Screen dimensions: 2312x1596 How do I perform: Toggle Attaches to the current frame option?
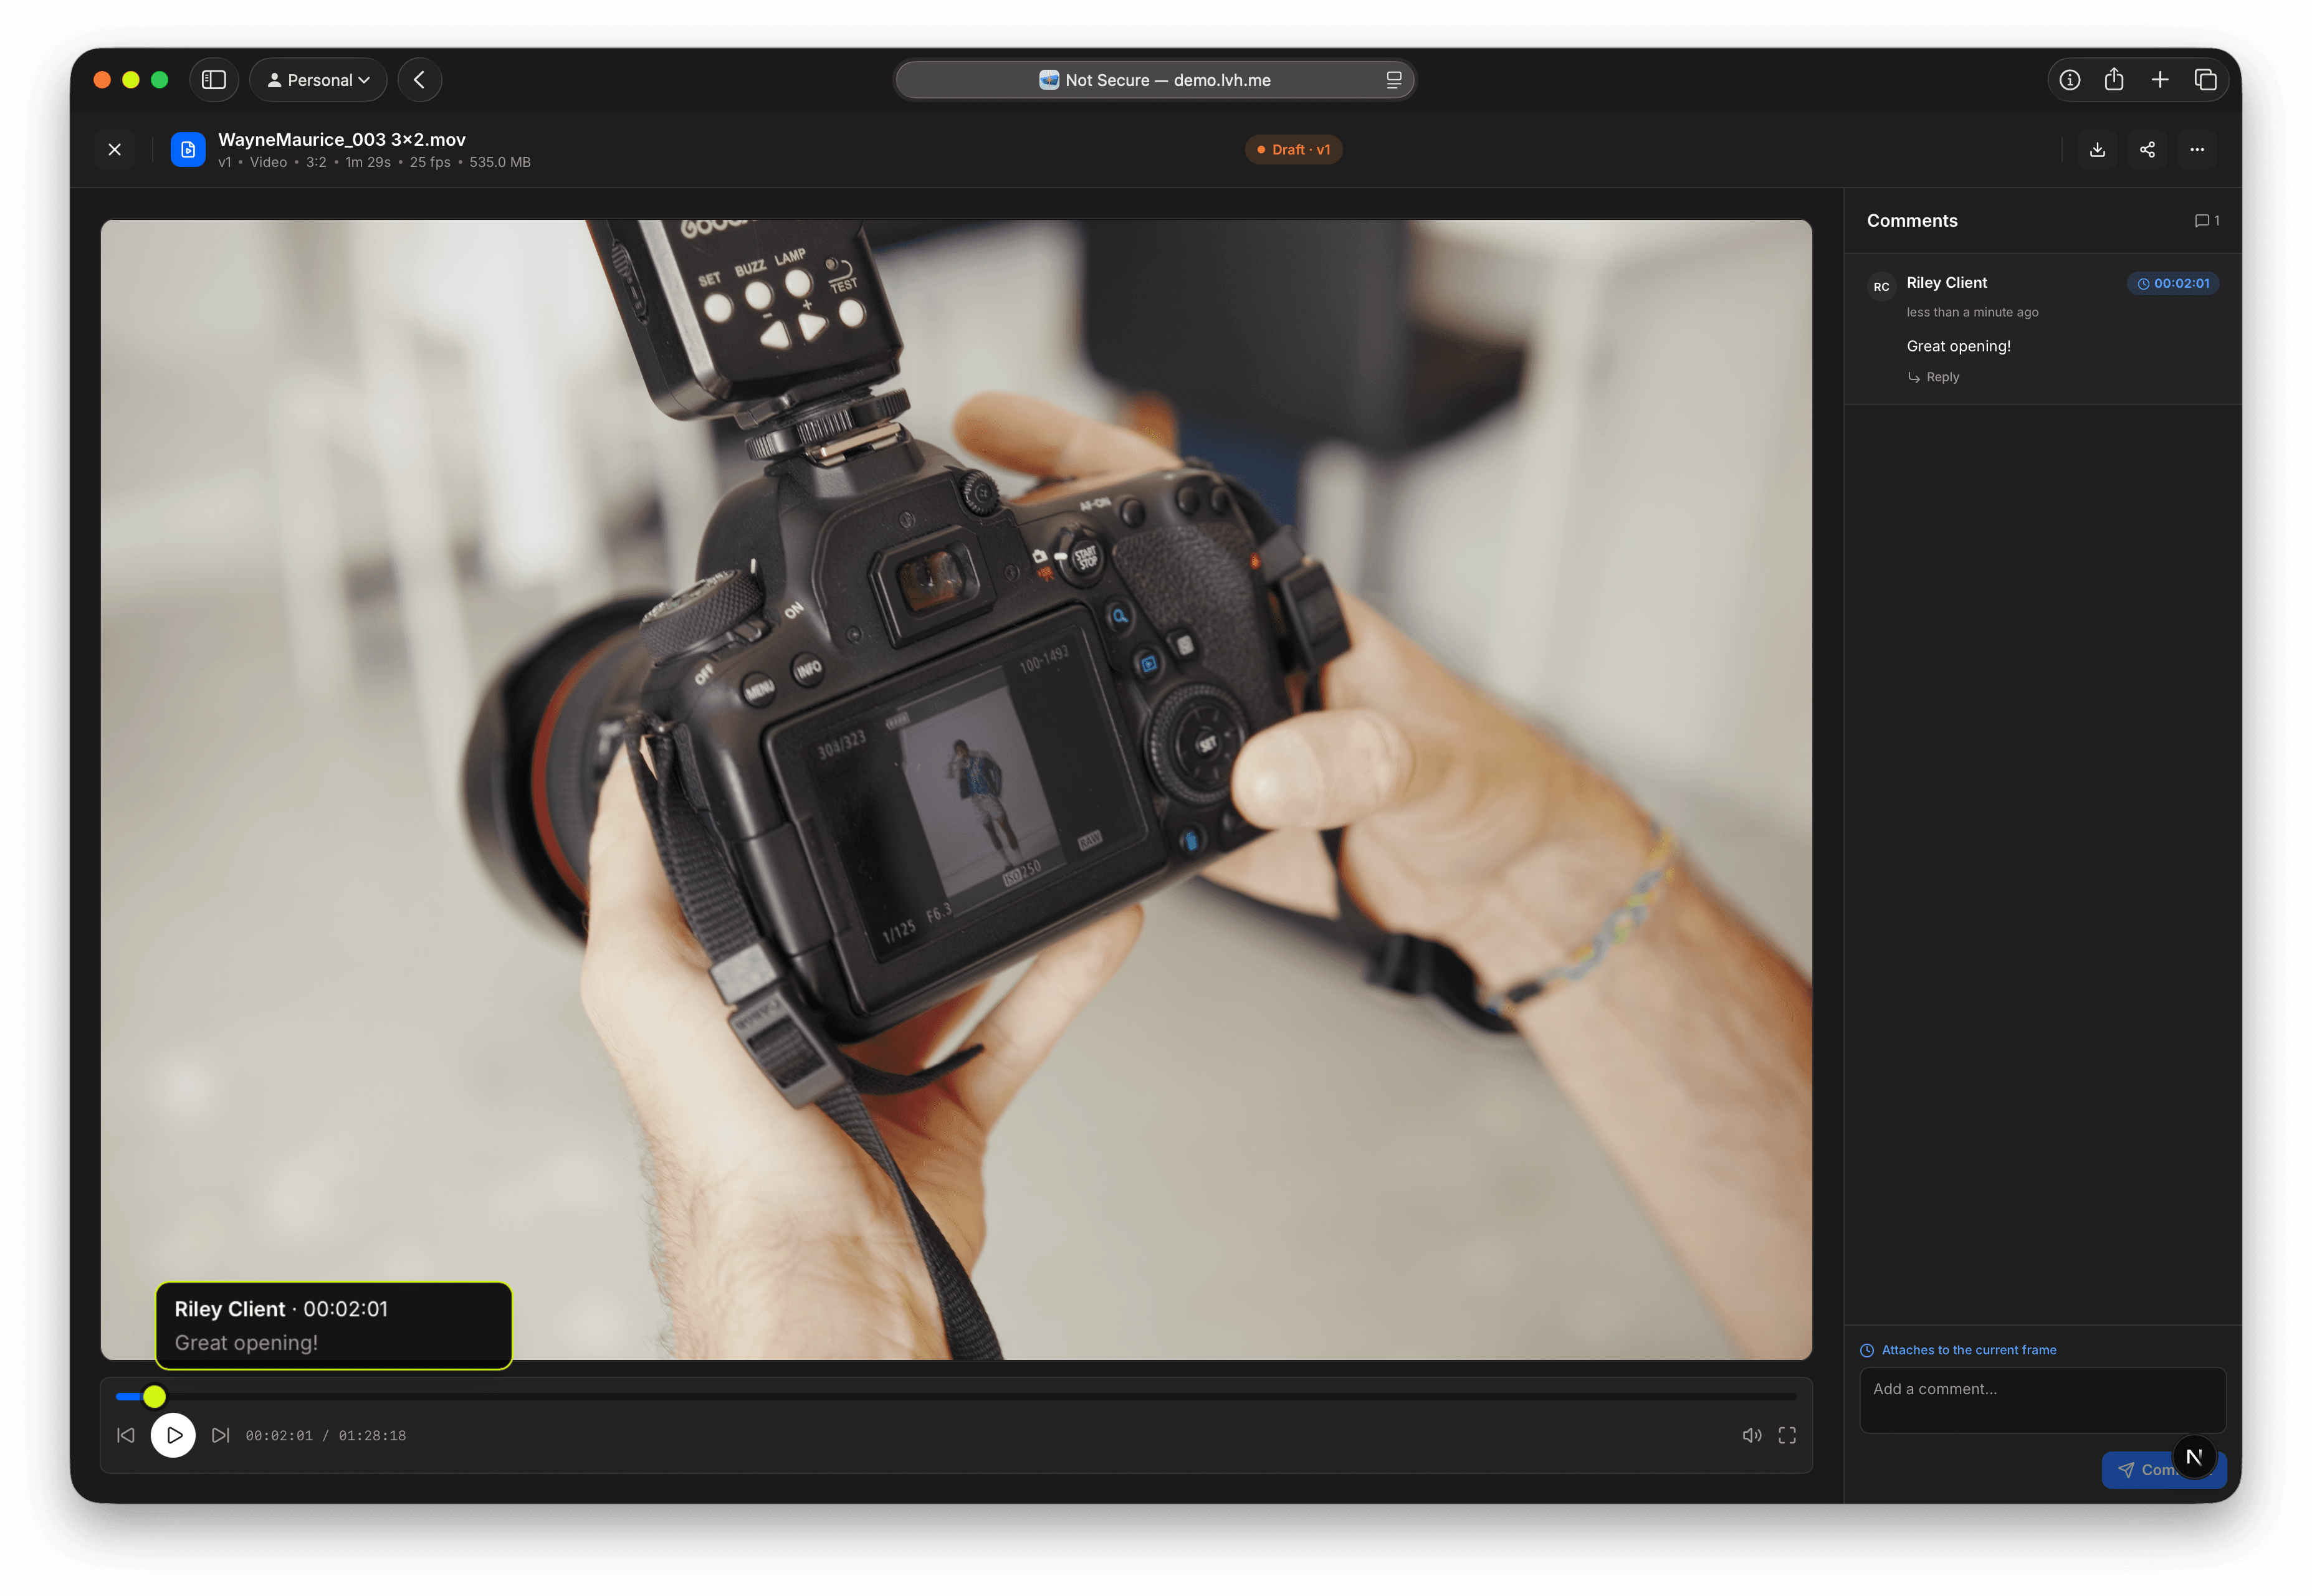pos(1959,1350)
